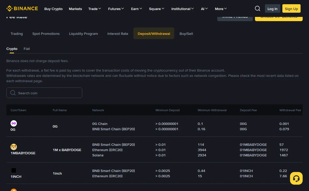Open the customer support headset chat icon
The image size is (309, 191).
coord(296,178)
